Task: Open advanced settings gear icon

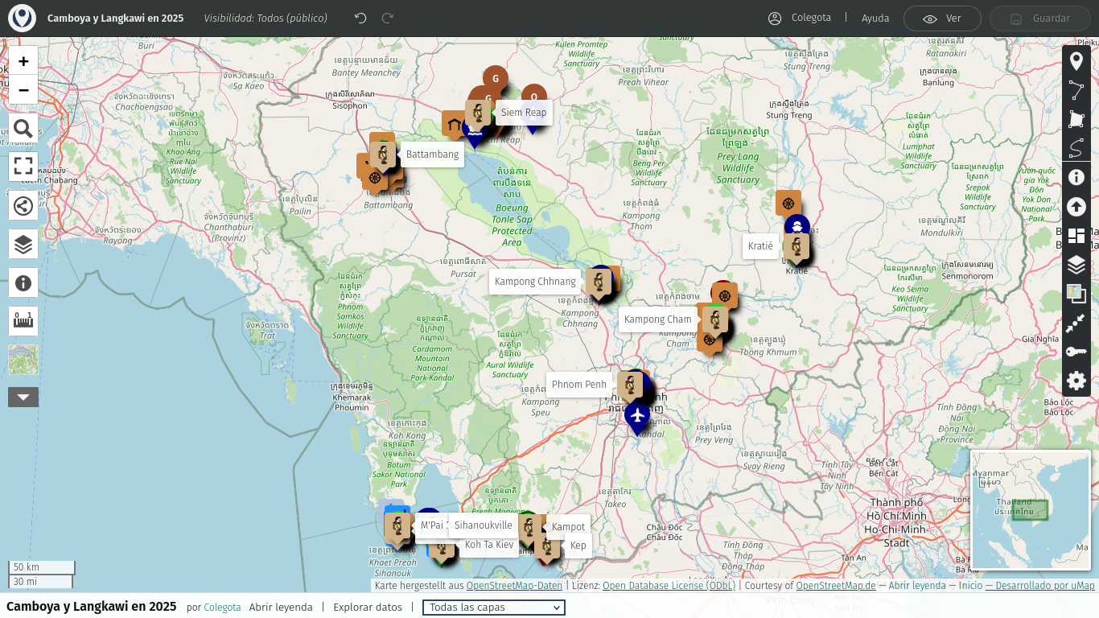Action: point(1076,381)
